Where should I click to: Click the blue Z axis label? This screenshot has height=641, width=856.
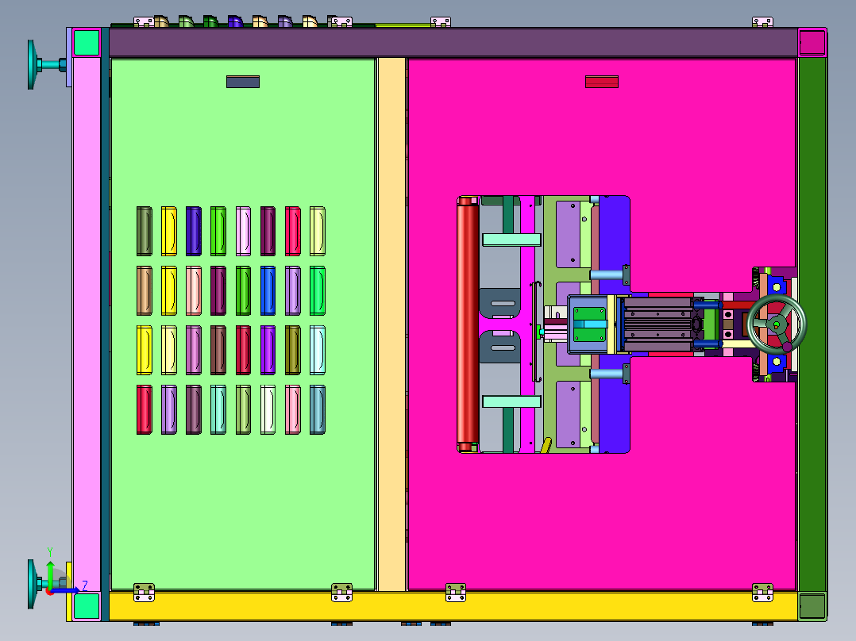(x=85, y=586)
